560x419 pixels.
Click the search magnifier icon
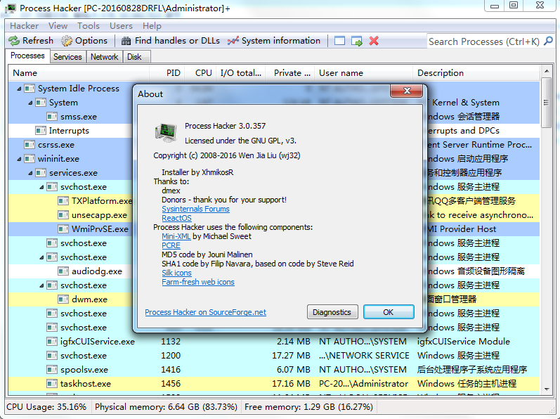[548, 41]
